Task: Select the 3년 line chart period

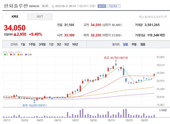Action: point(59,44)
